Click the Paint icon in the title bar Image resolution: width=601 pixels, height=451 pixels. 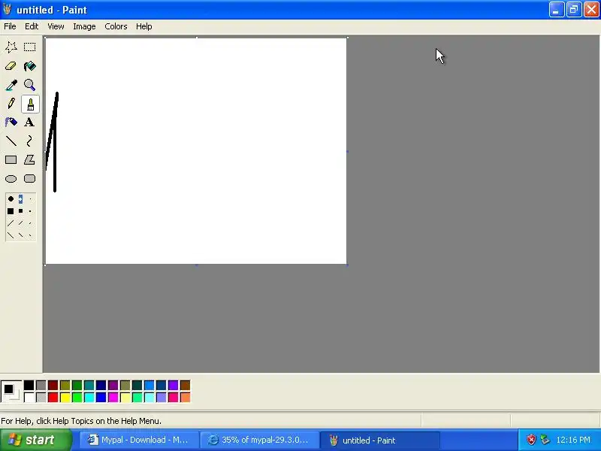(x=8, y=9)
